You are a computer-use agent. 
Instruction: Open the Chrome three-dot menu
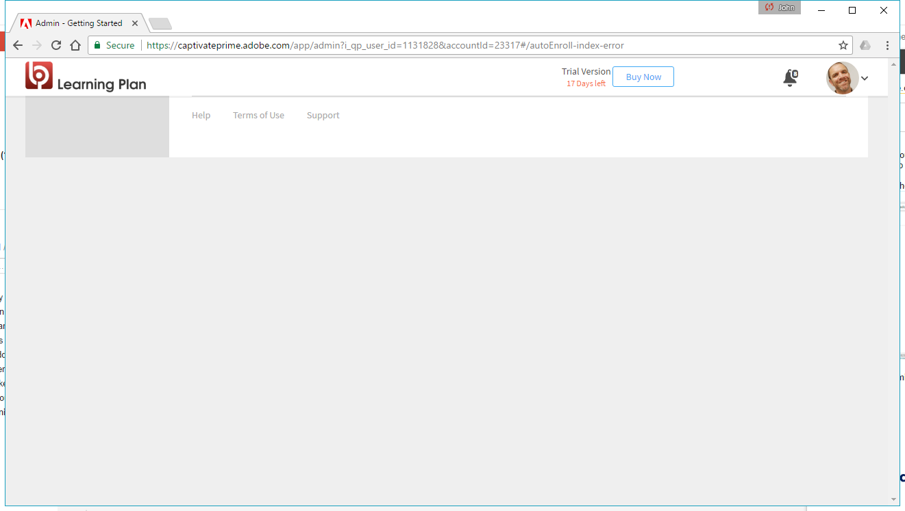click(x=887, y=45)
